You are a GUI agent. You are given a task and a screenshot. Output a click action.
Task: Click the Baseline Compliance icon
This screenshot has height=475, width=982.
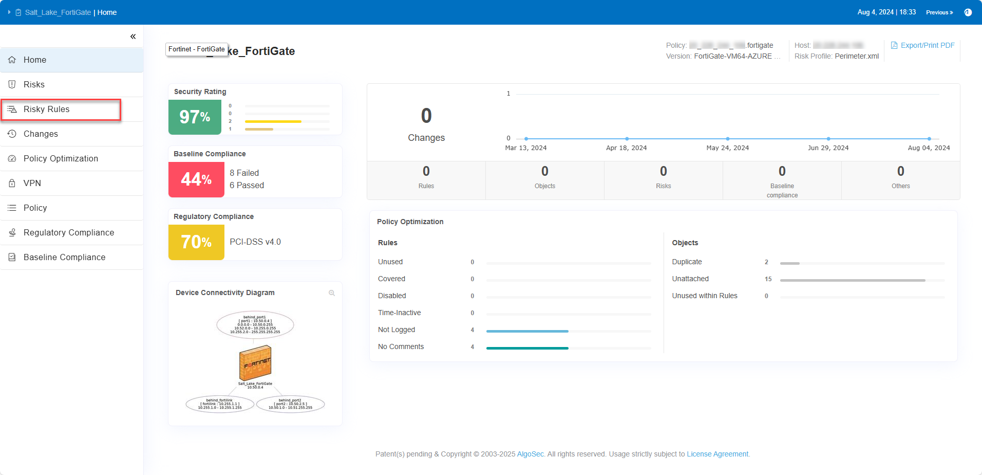(12, 257)
